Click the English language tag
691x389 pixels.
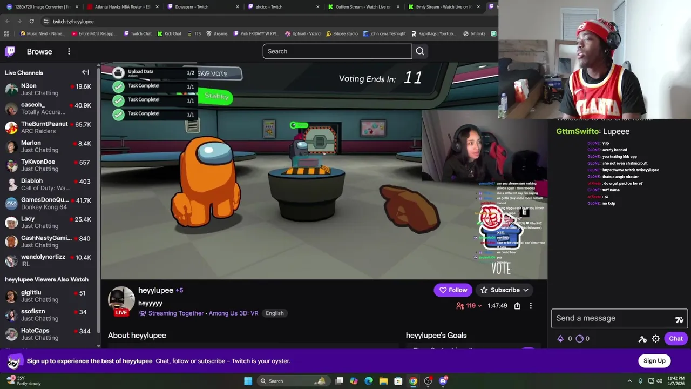[x=274, y=313]
